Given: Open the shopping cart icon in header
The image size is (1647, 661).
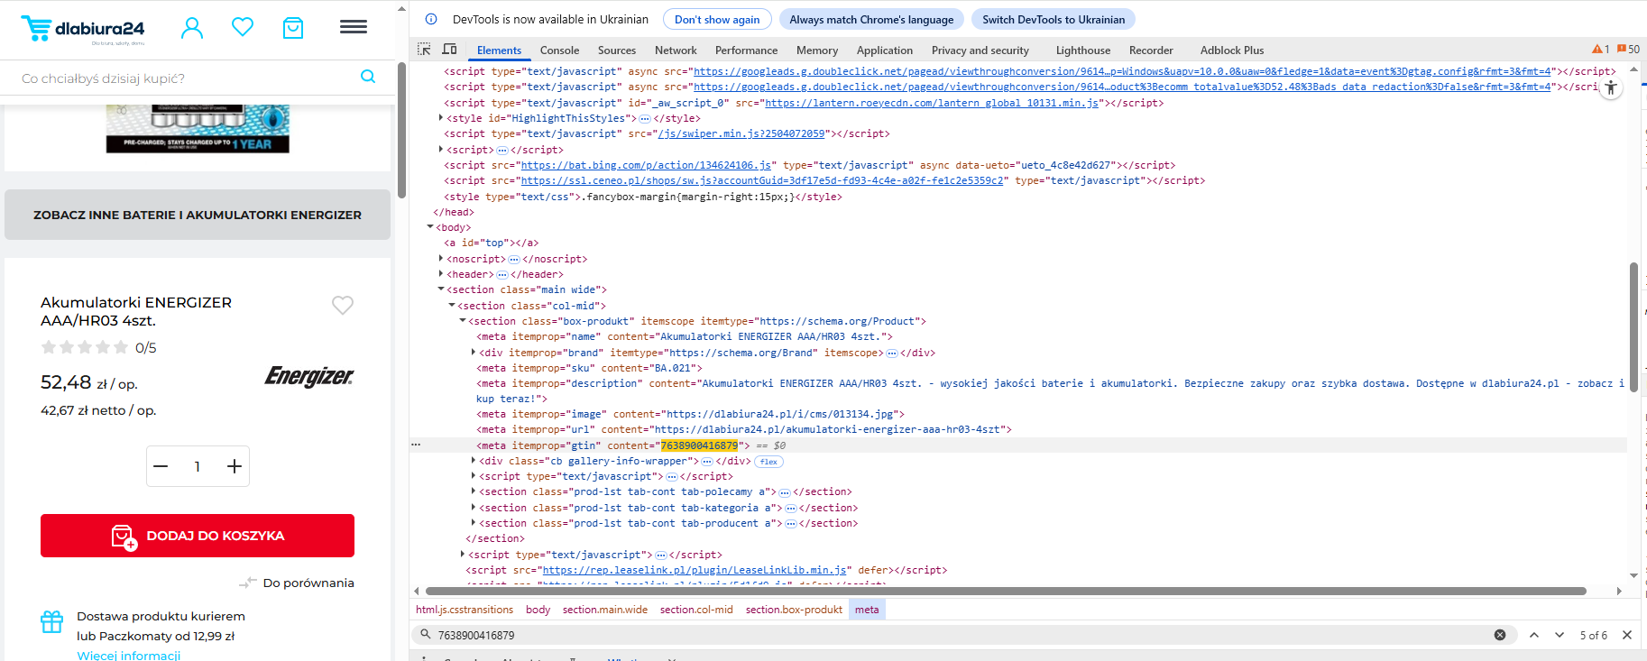Looking at the screenshot, I should pyautogui.click(x=293, y=28).
